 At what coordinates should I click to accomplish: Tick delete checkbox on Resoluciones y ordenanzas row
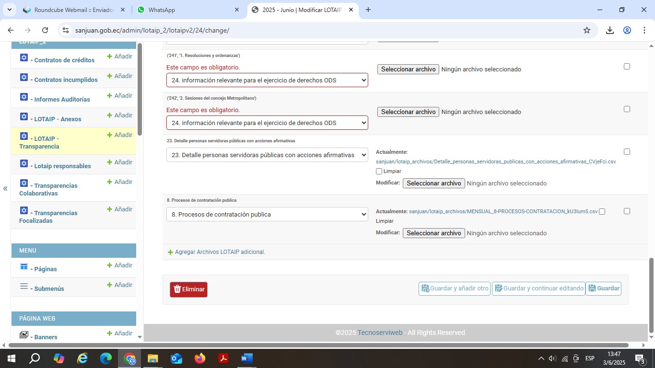coord(627,67)
